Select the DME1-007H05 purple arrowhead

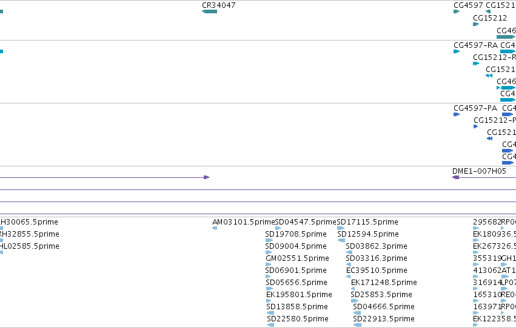pos(456,177)
